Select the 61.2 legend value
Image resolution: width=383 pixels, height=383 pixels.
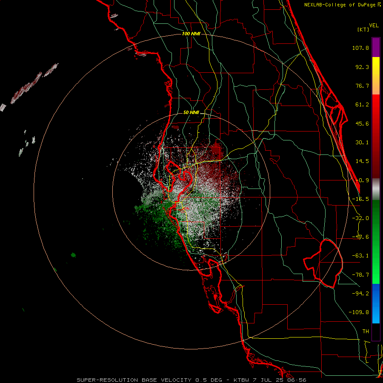click(362, 105)
